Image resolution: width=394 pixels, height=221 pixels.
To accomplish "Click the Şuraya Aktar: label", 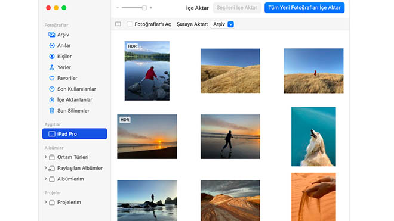I will click(x=192, y=24).
